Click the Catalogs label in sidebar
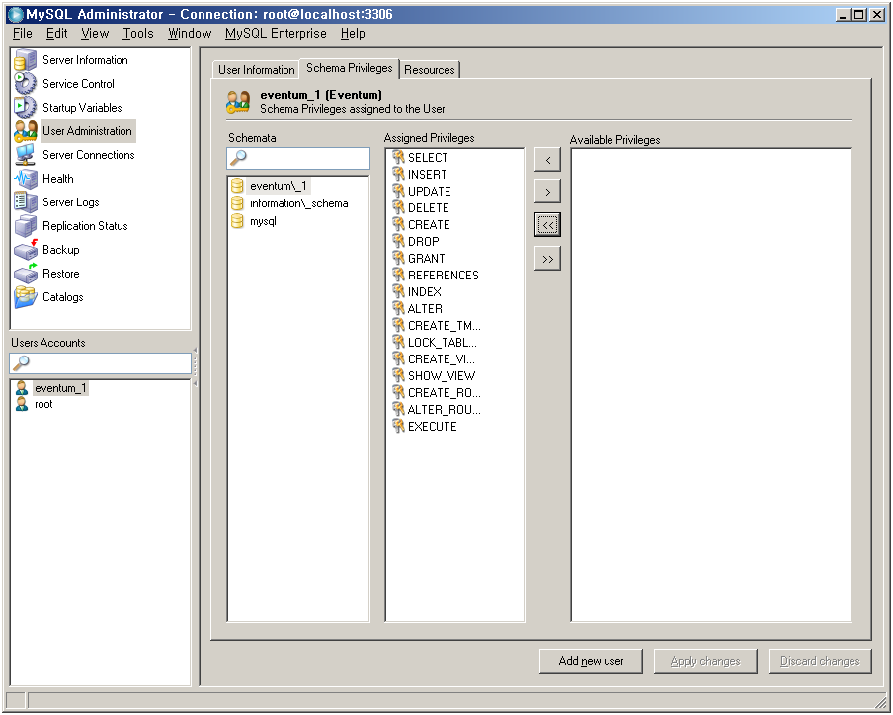Viewport: 893px width, 715px height. (62, 297)
